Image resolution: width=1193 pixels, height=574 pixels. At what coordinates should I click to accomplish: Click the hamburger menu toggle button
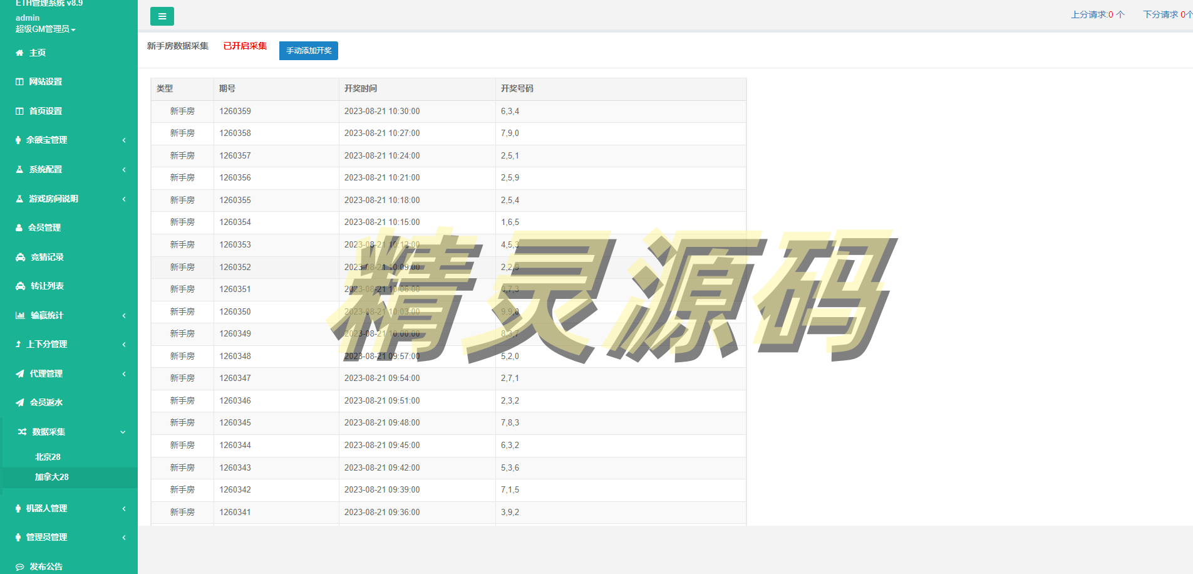pyautogui.click(x=162, y=16)
